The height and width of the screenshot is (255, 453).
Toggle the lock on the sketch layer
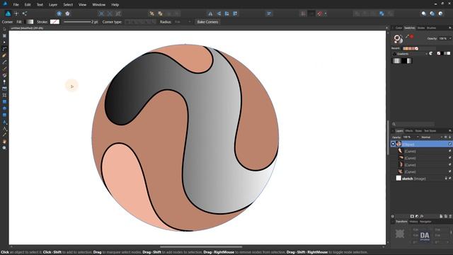point(446,178)
